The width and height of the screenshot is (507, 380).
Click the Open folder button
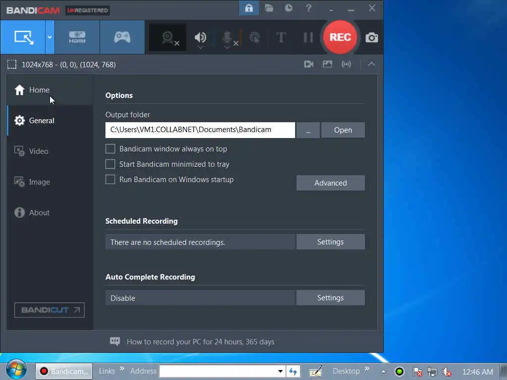coord(343,130)
